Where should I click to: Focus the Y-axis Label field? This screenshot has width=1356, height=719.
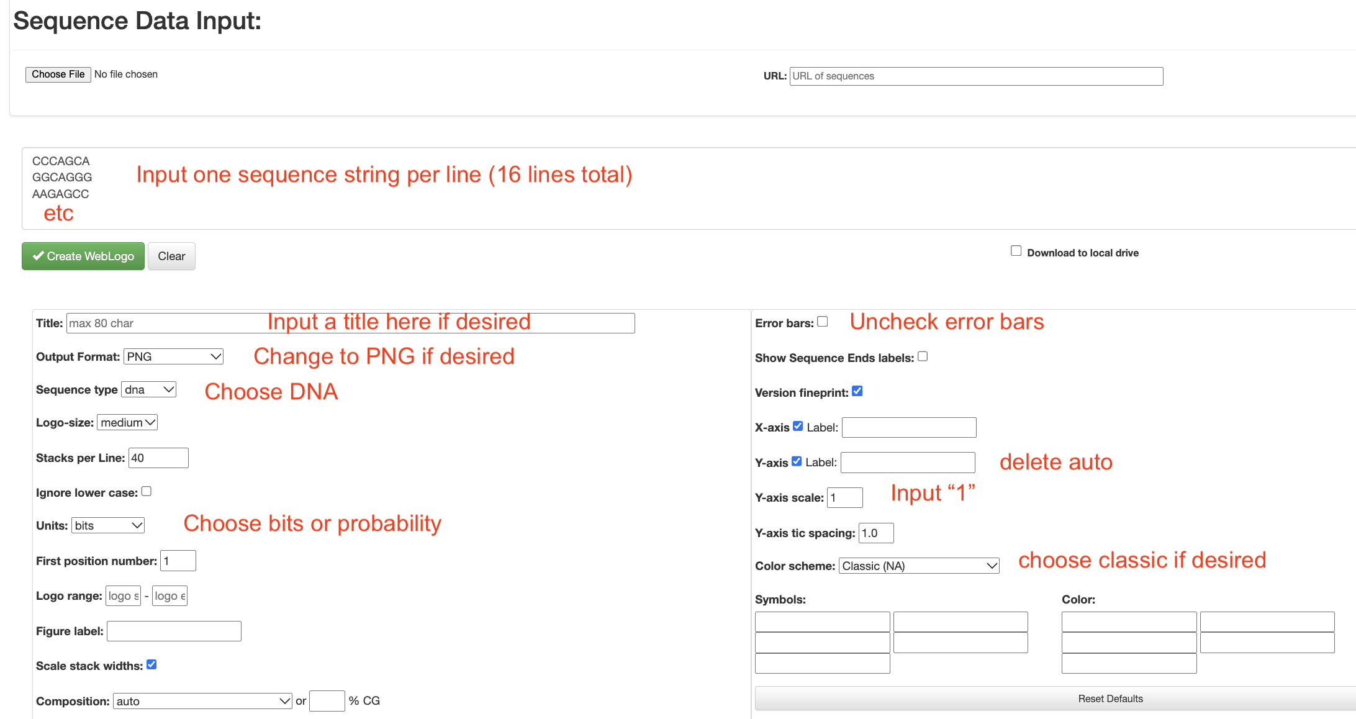coord(908,463)
